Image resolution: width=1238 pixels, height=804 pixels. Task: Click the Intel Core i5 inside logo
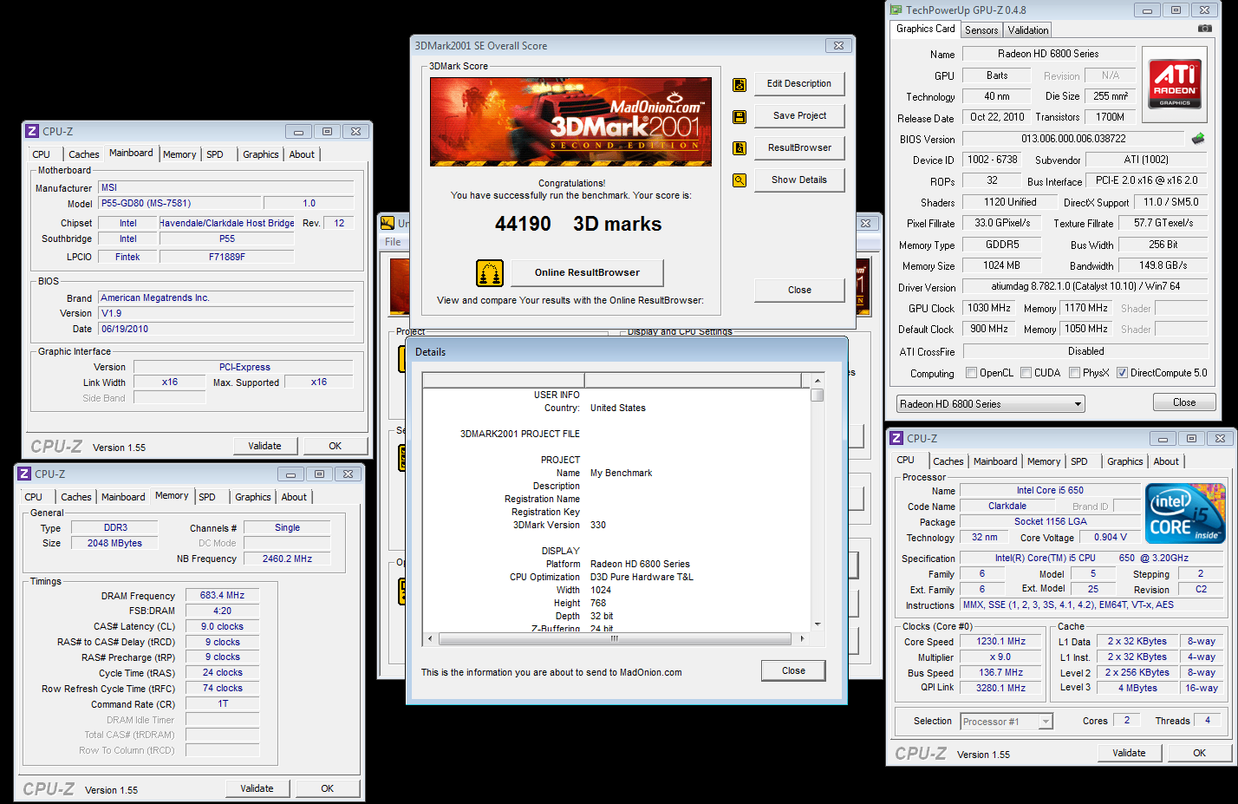pos(1185,513)
